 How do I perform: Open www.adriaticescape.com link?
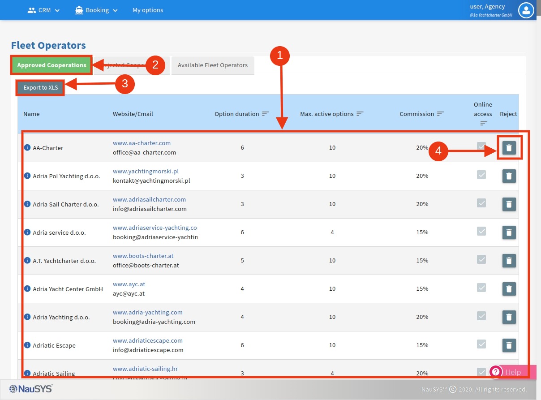point(147,340)
